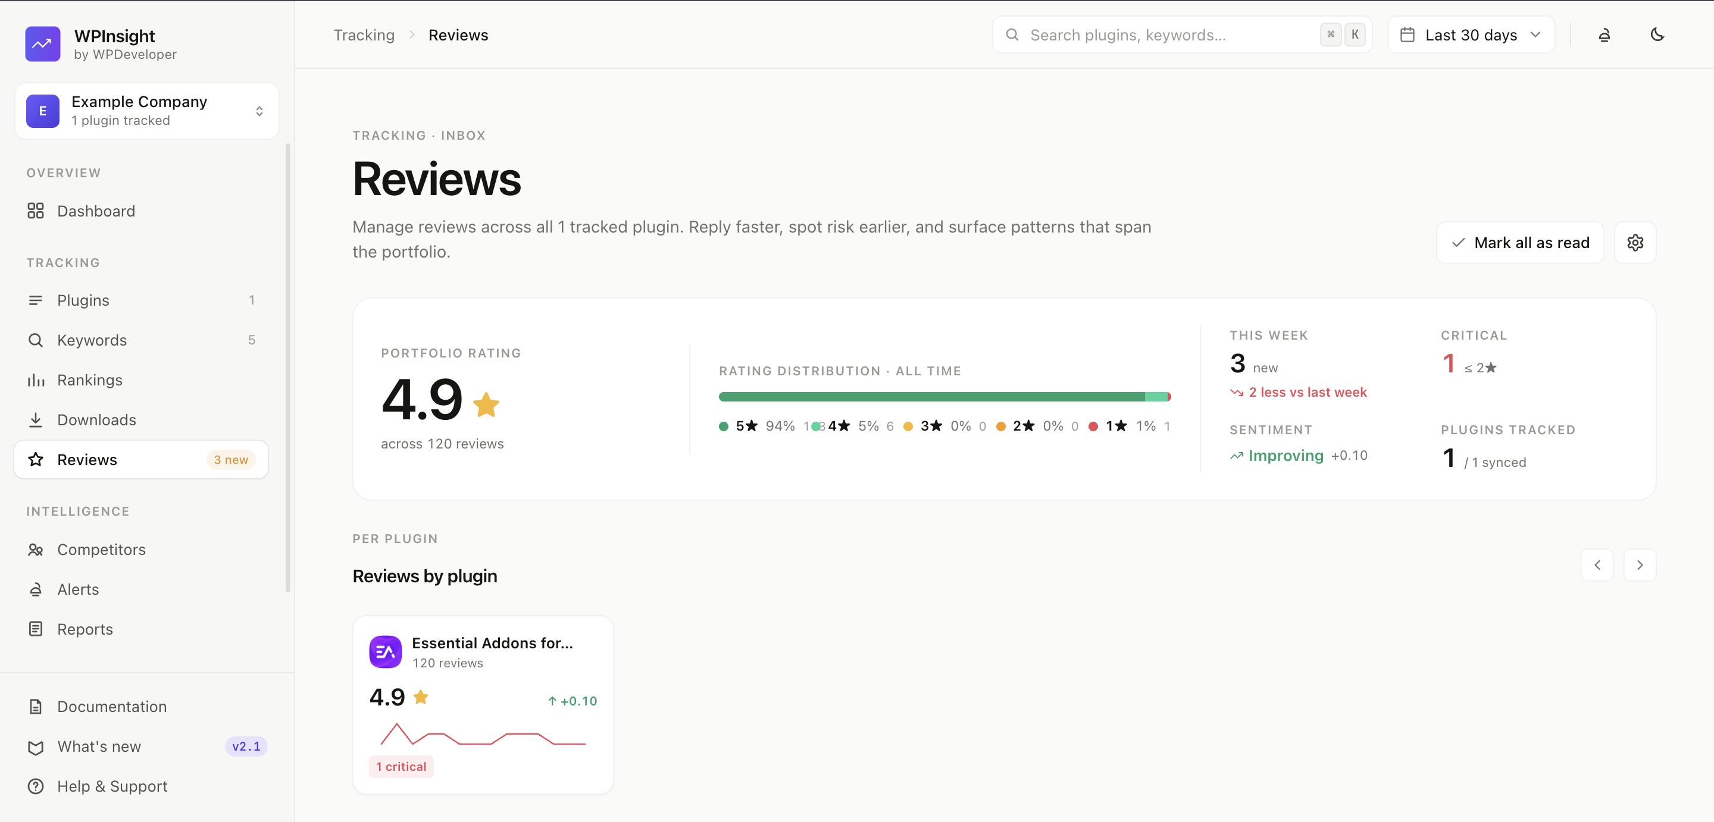Click '2 less vs last week' text
1714x822 pixels.
1308,393
